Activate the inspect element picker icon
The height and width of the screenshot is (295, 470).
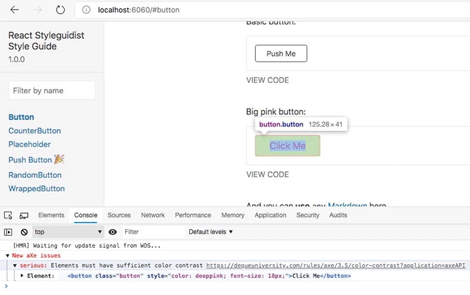pos(8,215)
